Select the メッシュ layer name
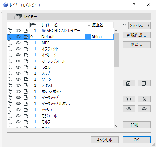Screen dimensions: 156x147 click(x=47, y=110)
